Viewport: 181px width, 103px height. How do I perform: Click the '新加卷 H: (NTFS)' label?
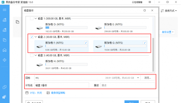click(55, 61)
